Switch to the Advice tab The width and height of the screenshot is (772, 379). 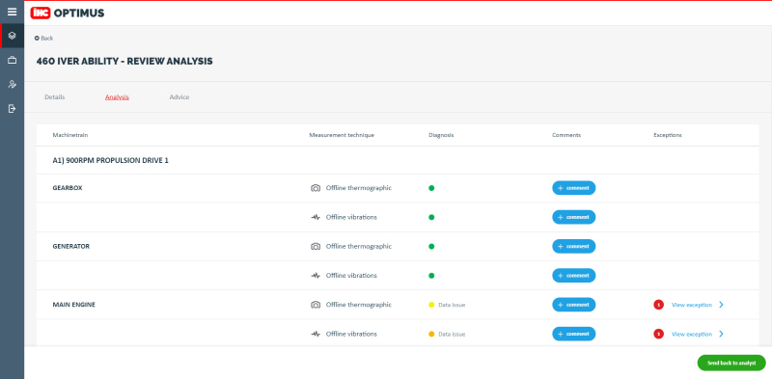point(179,97)
